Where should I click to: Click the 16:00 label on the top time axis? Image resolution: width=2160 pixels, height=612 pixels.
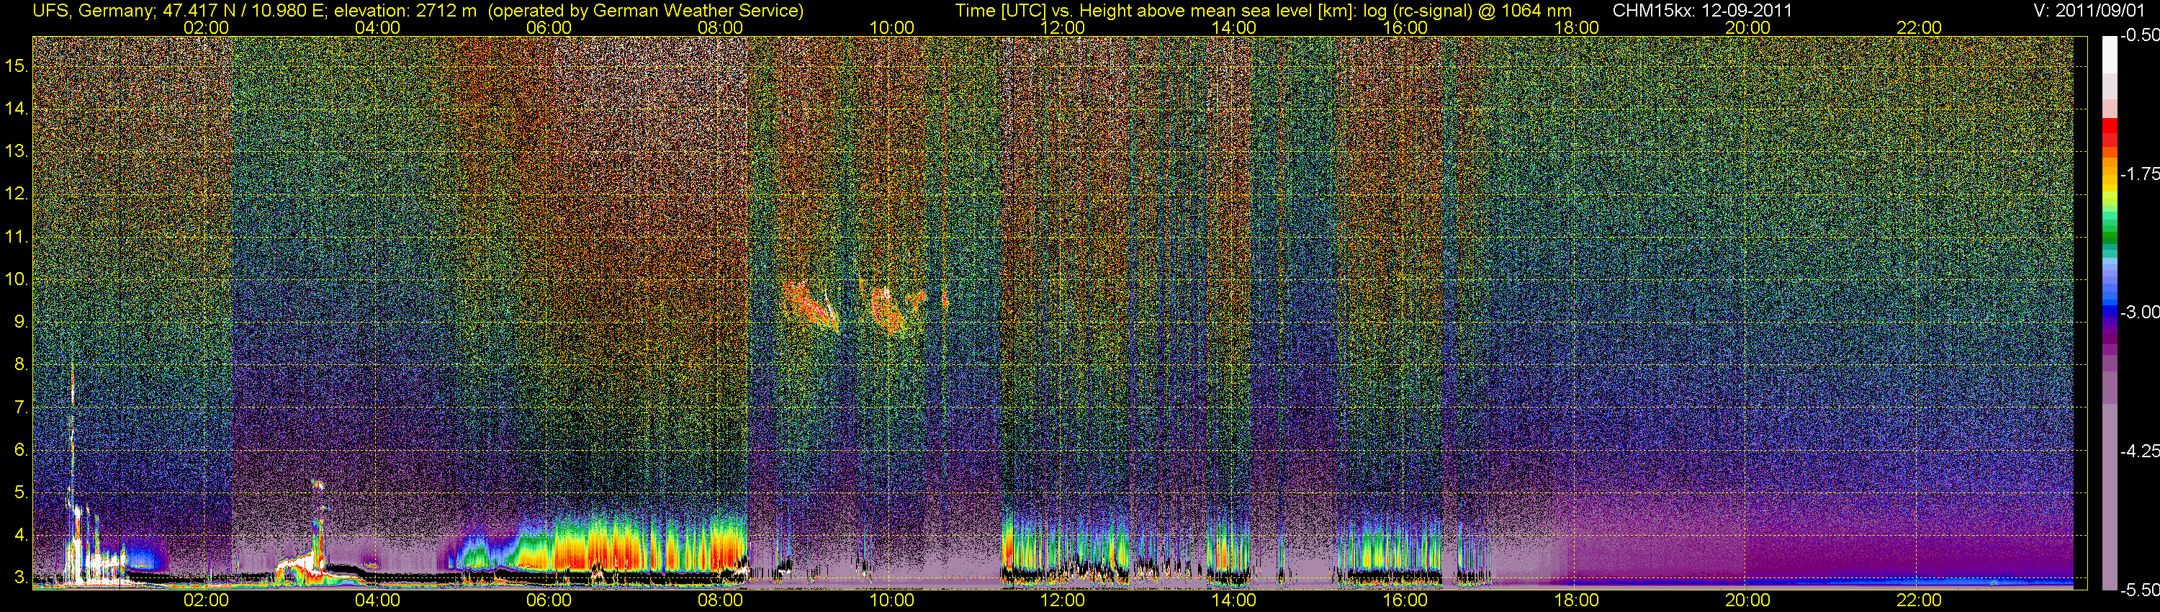[x=1405, y=27]
